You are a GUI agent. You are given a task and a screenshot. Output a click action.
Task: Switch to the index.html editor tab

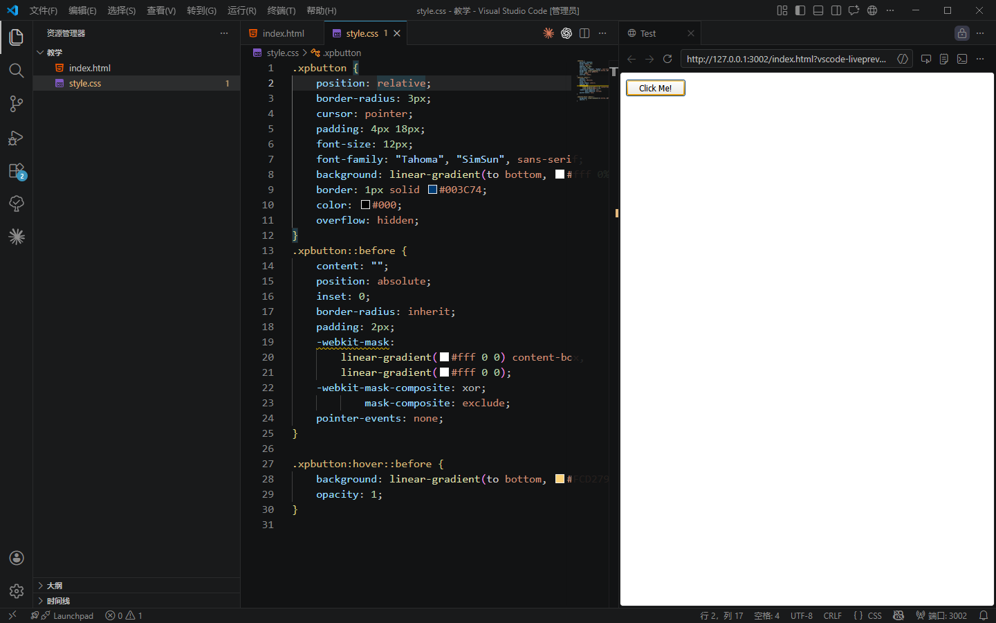283,33
